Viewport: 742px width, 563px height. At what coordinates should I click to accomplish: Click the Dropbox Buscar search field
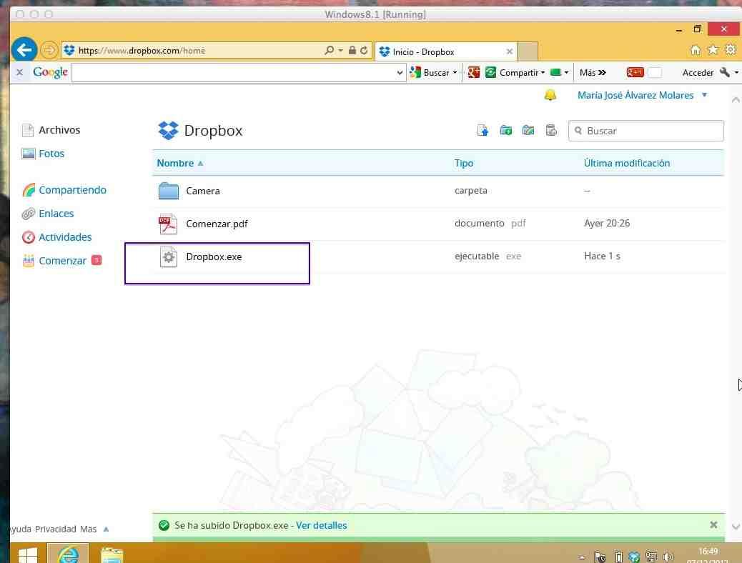(652, 131)
